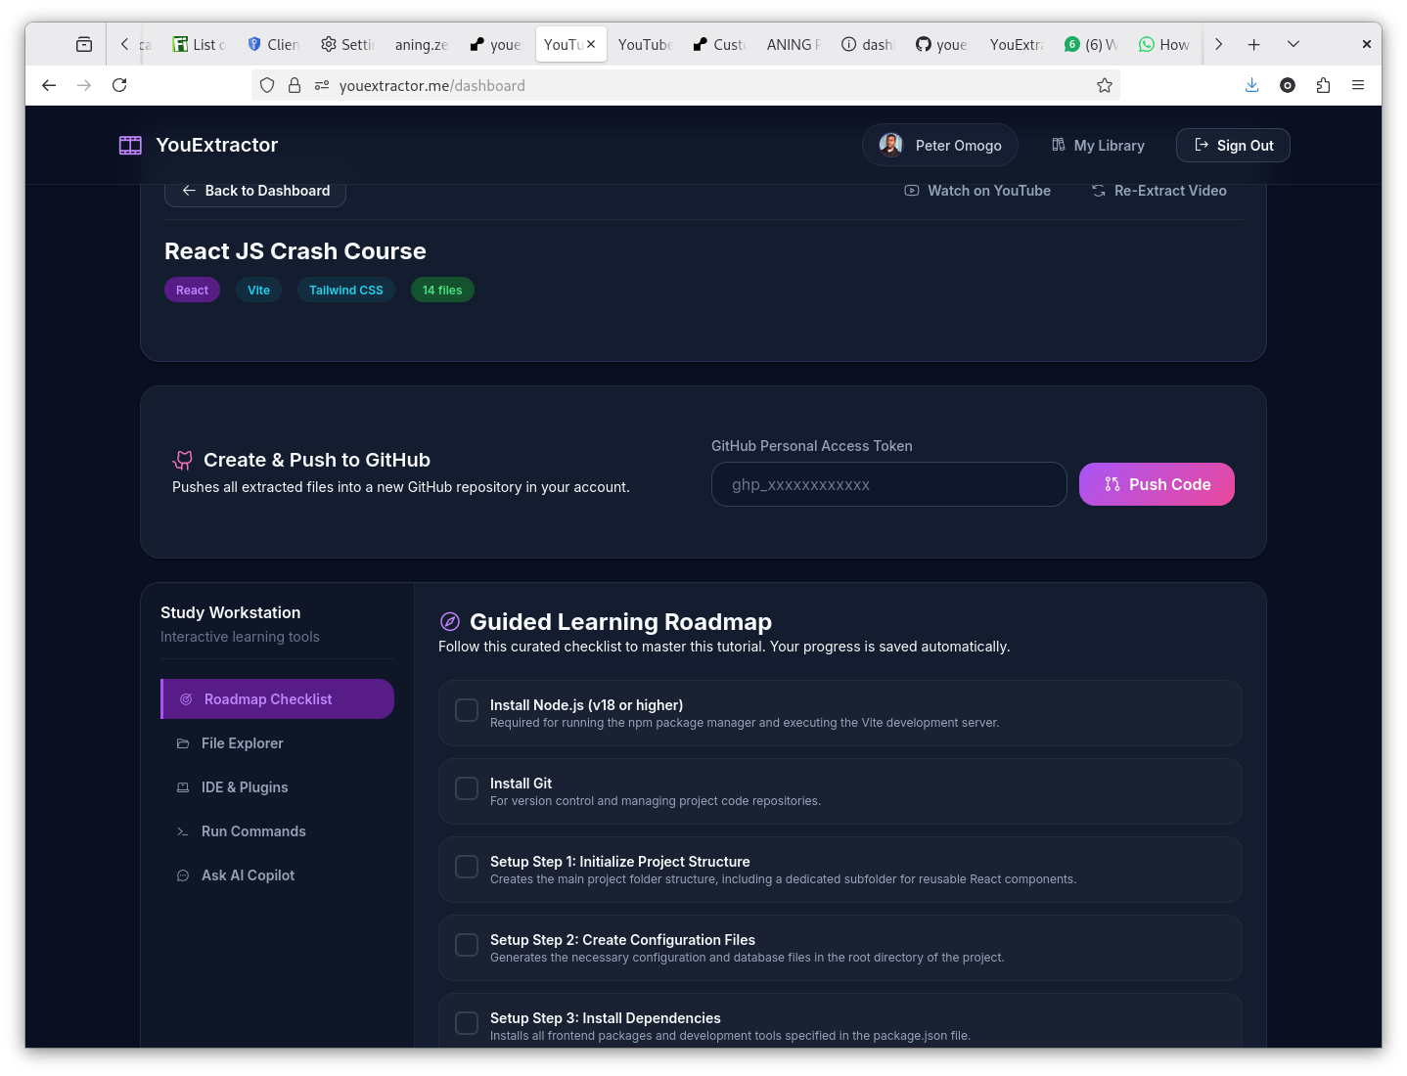Switch to the ANING tab
The height and width of the screenshot is (1076, 1407).
(x=794, y=45)
